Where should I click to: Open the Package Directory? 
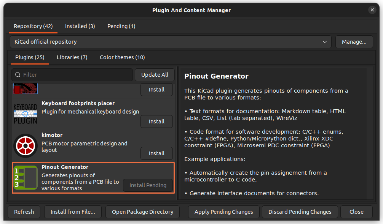coord(142,212)
